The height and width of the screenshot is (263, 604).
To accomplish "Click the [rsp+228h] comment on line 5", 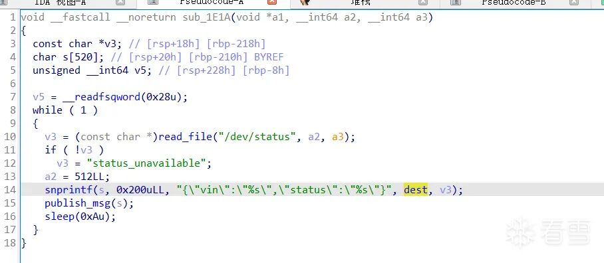I will (x=206, y=70).
